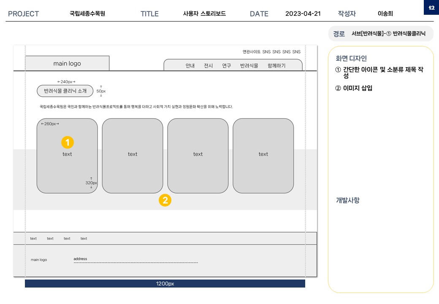This screenshot has width=439, height=304.
Task: Go to the 반려식물 menu item
Action: tap(249, 66)
